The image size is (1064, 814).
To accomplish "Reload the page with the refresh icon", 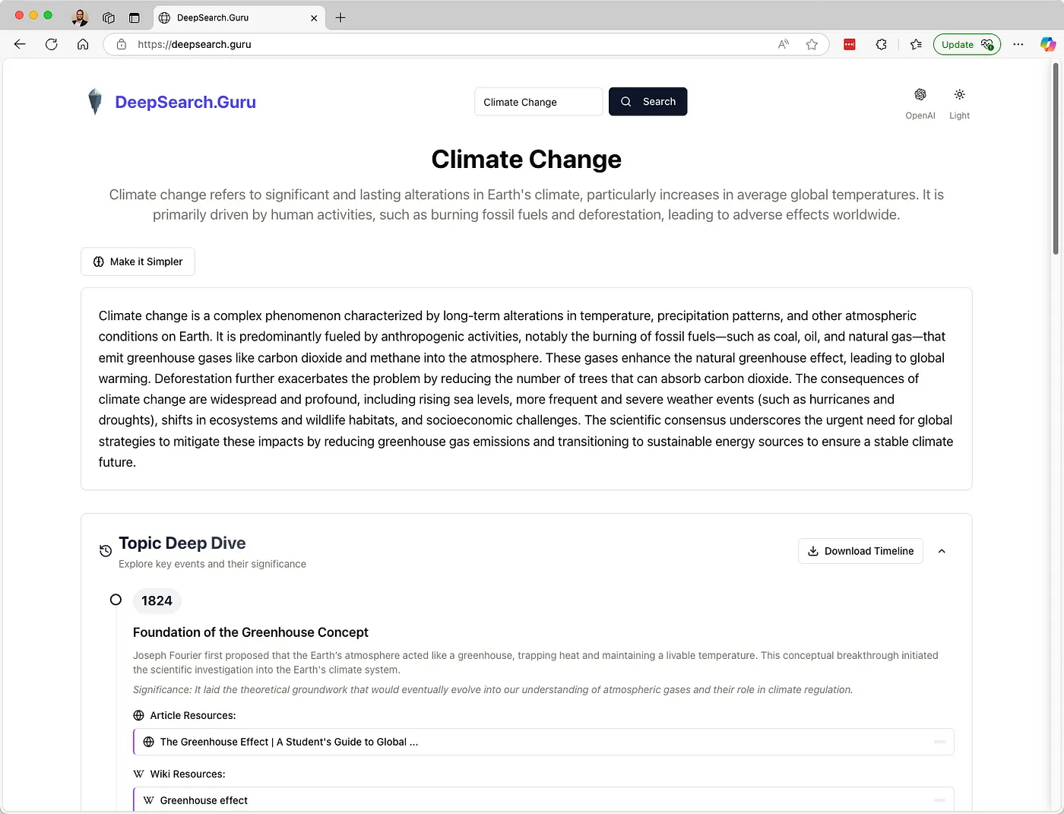I will click(52, 44).
